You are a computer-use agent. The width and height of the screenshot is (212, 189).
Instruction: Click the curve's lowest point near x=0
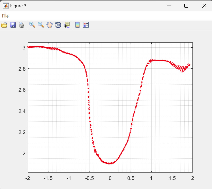pyautogui.click(x=109, y=163)
